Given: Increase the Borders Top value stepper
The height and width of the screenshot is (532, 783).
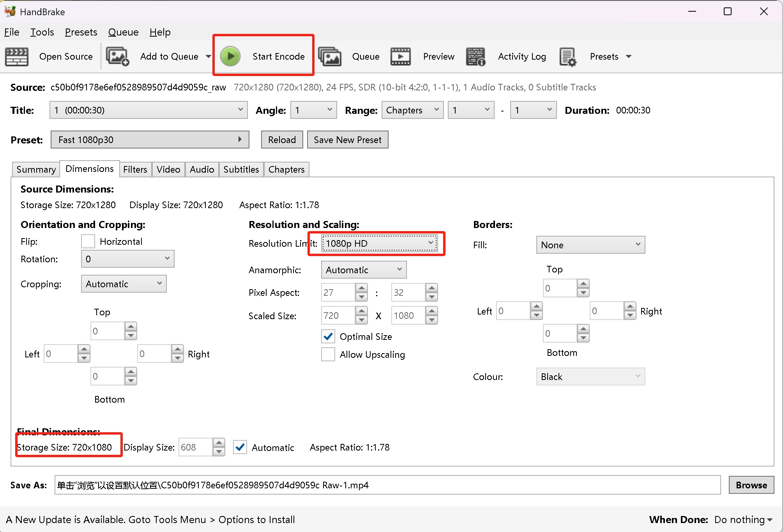Looking at the screenshot, I should coord(583,284).
